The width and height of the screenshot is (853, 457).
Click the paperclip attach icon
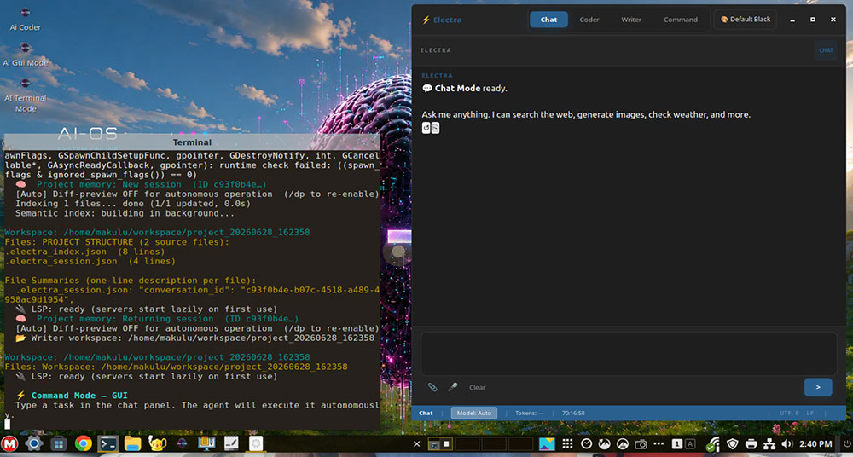click(432, 387)
